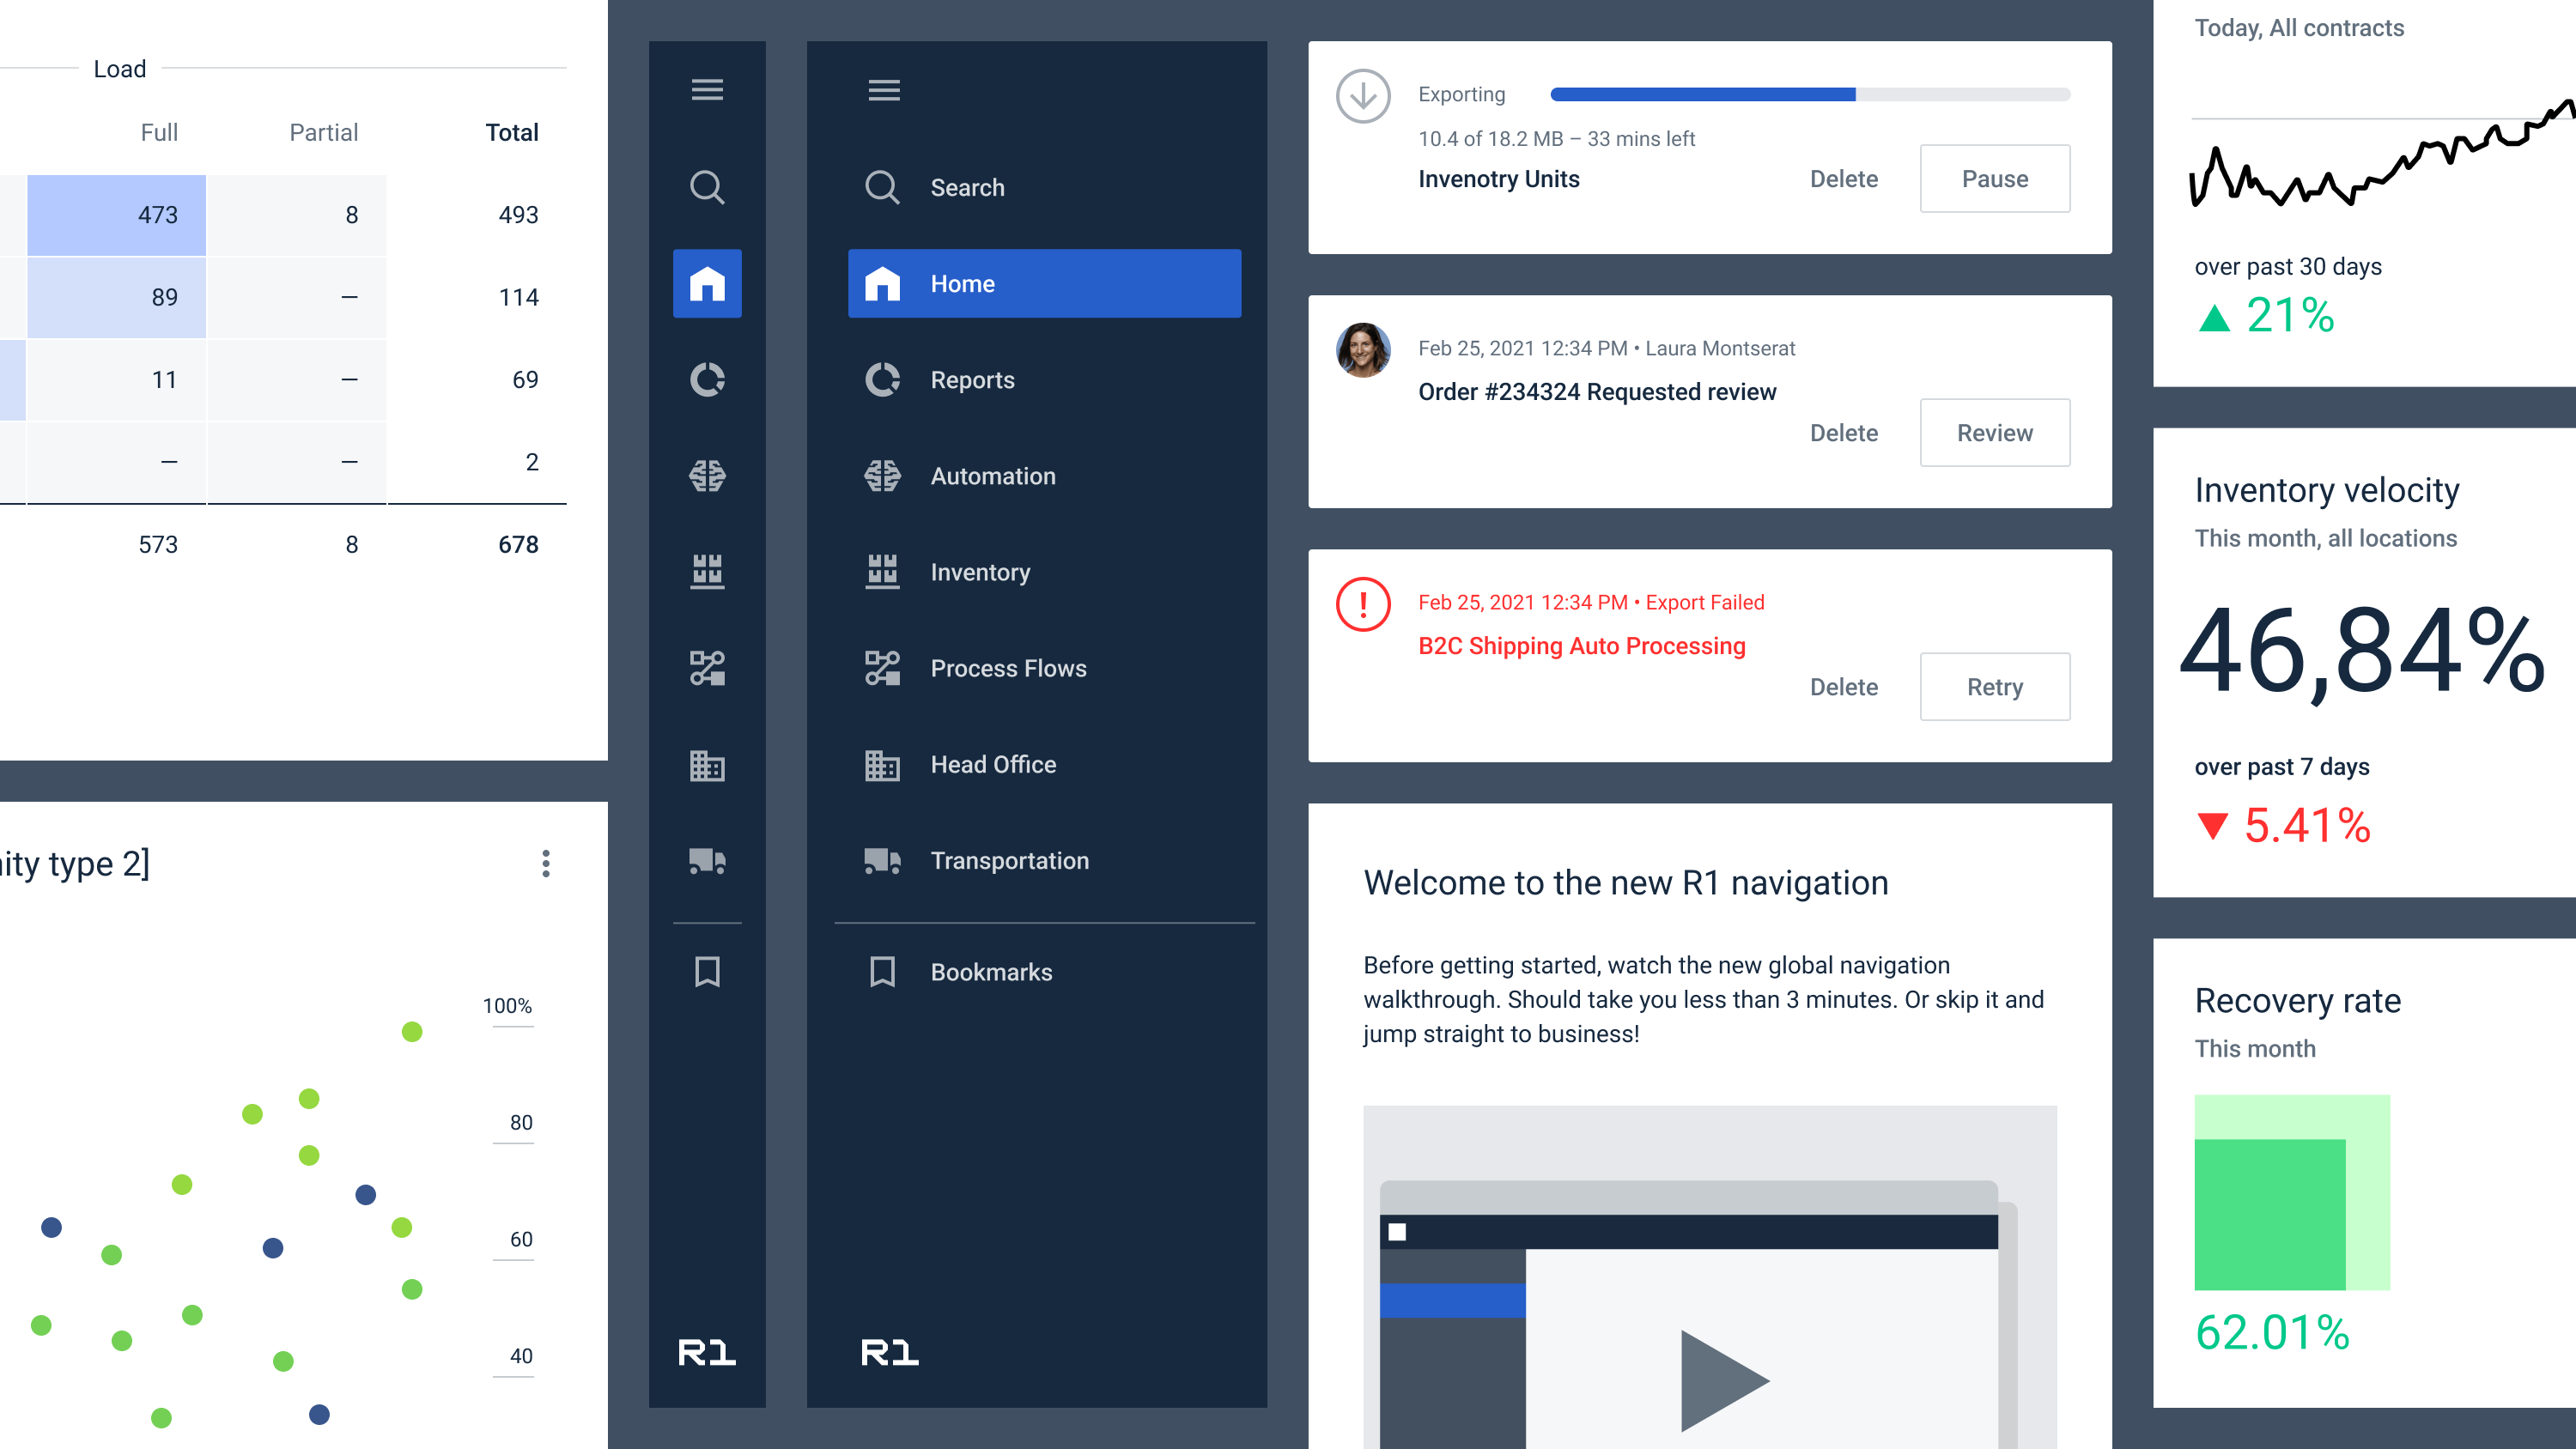The height and width of the screenshot is (1449, 2576).
Task: Click Welcome to the new R1 navigation heading
Action: coord(1626,883)
